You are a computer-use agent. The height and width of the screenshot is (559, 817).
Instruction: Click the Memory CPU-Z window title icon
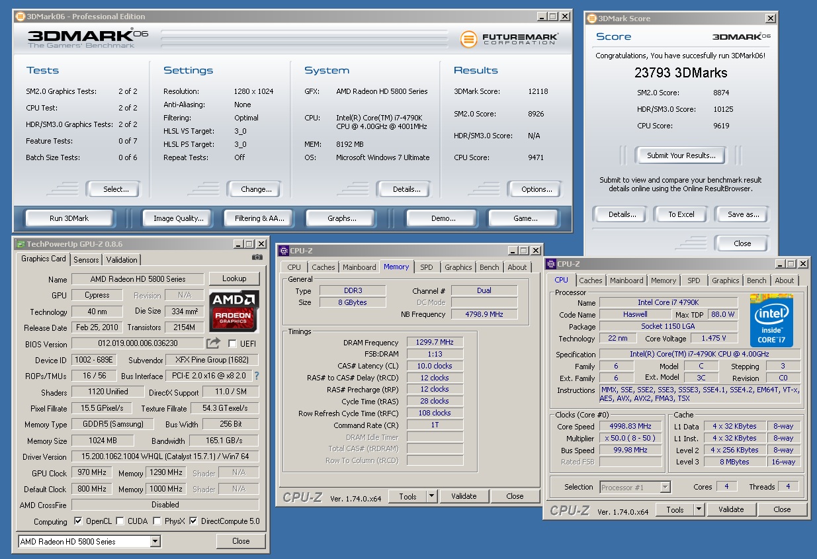point(284,251)
